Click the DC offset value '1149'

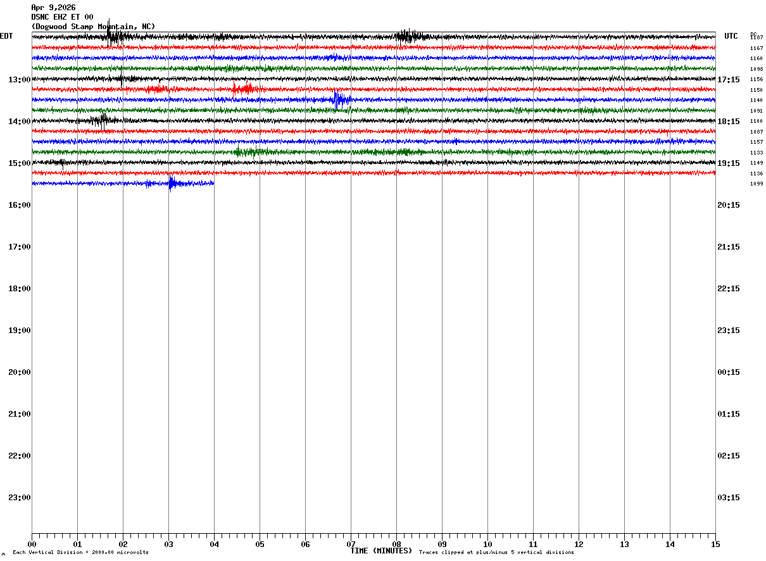[x=757, y=163]
